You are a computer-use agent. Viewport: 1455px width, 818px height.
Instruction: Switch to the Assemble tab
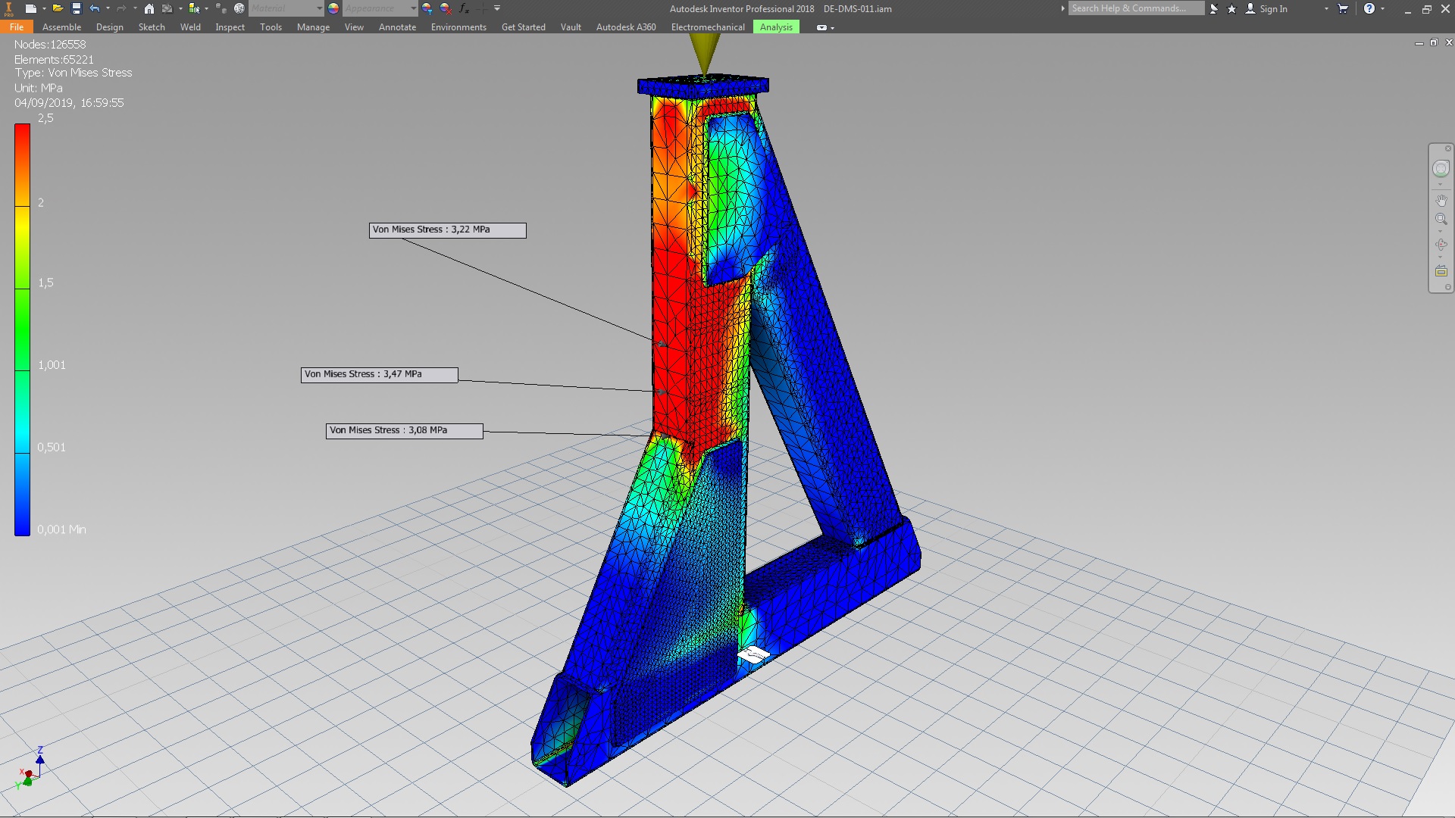point(61,27)
